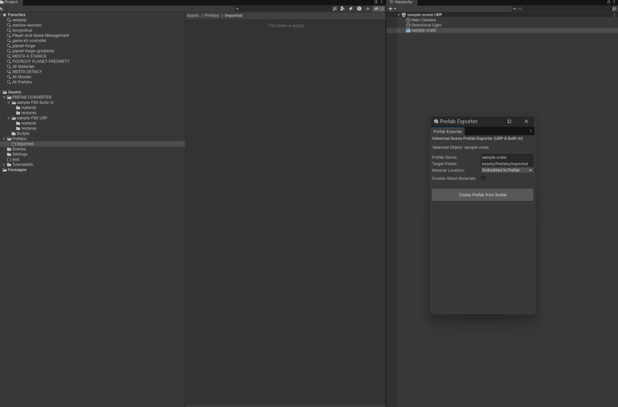Click the Hierarchy tab
Image resolution: width=618 pixels, height=407 pixels.
point(401,2)
